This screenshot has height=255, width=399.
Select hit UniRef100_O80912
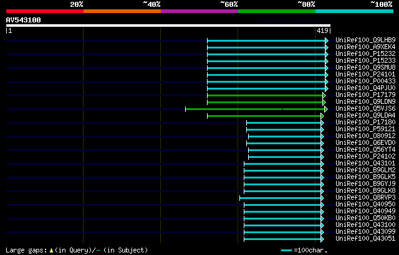[365, 136]
